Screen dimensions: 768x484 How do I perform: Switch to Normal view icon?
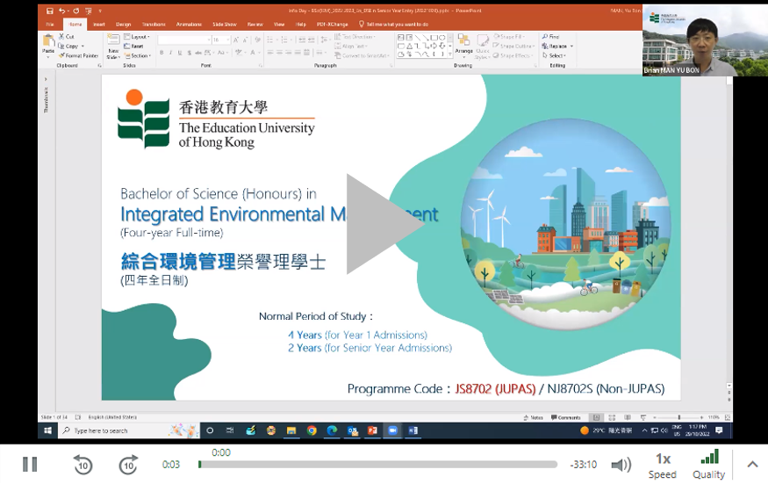(596, 417)
